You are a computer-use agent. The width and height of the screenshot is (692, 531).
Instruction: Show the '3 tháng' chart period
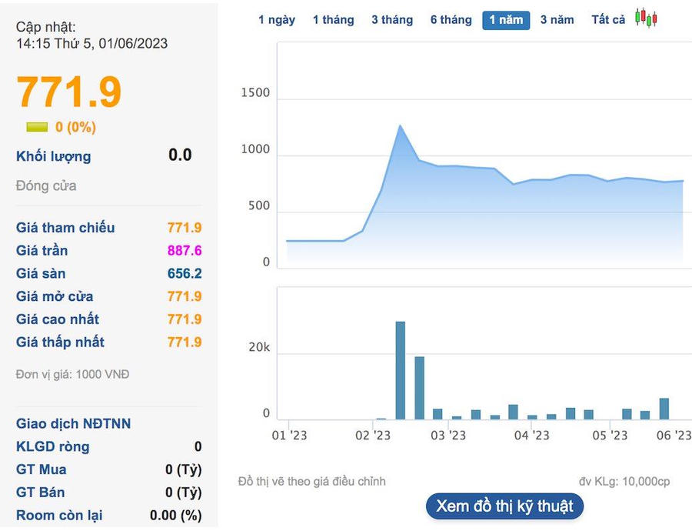coord(392,20)
